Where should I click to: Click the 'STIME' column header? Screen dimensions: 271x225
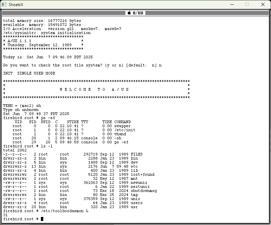click(x=73, y=122)
